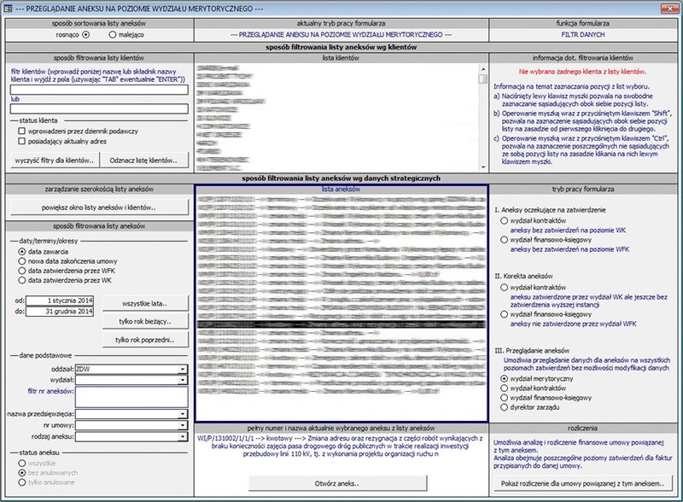The width and height of the screenshot is (683, 502).
Task: Click 'Pokaż rozliczenie dla umowy powiązanej z tym aneksem..'
Action: [582, 484]
